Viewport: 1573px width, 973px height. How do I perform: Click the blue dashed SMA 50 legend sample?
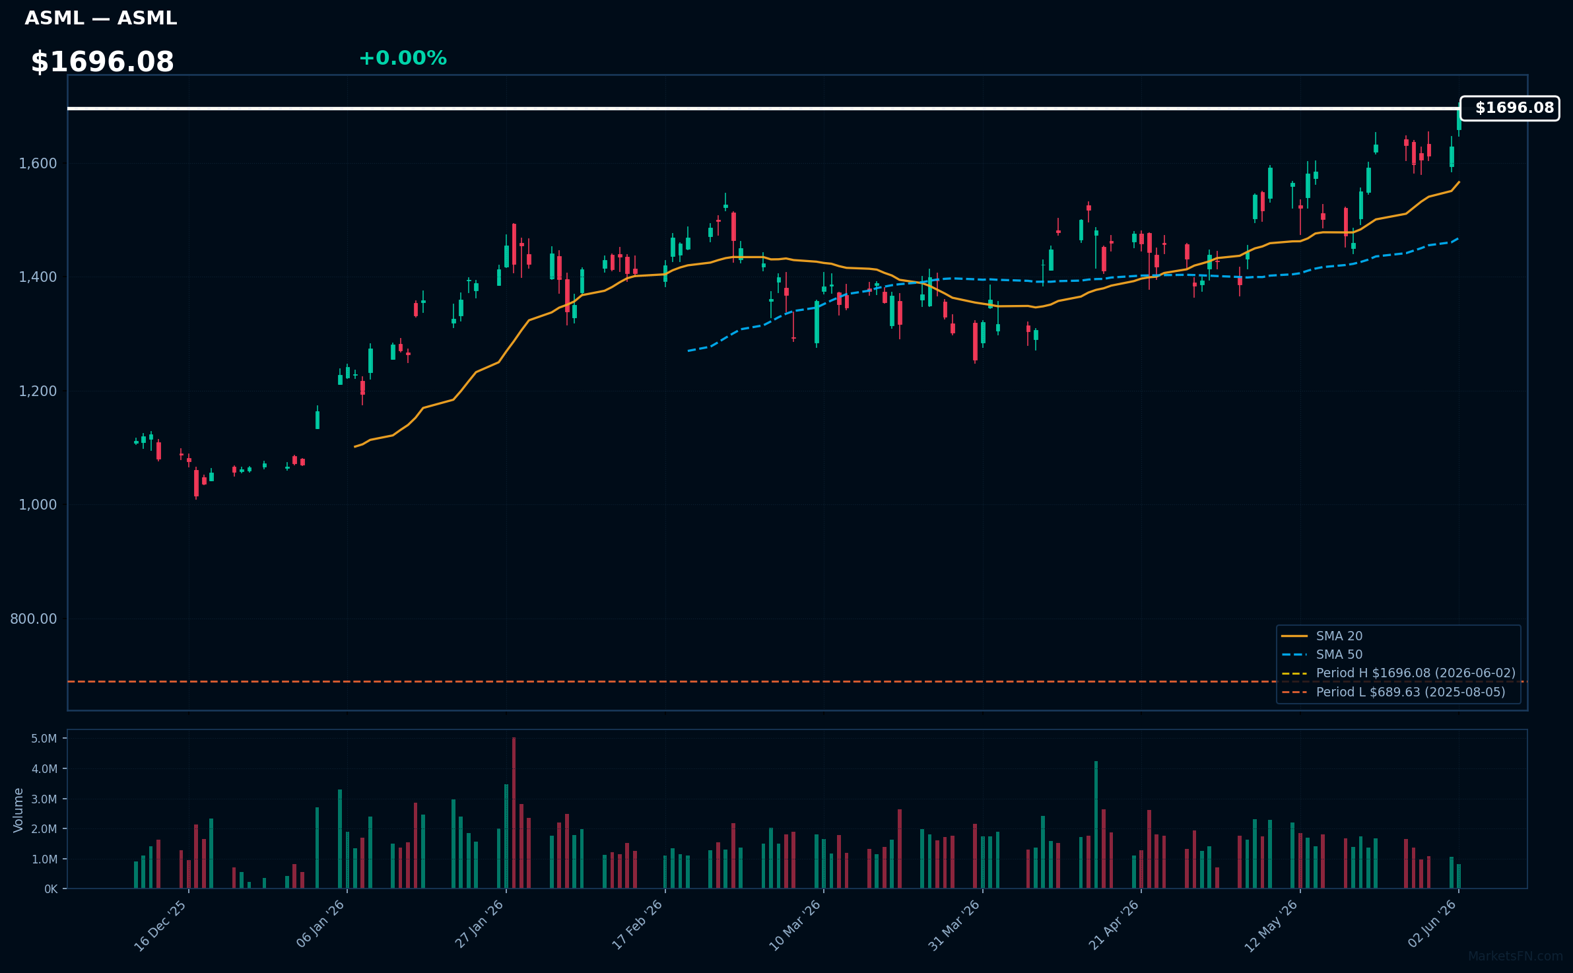[1294, 655]
